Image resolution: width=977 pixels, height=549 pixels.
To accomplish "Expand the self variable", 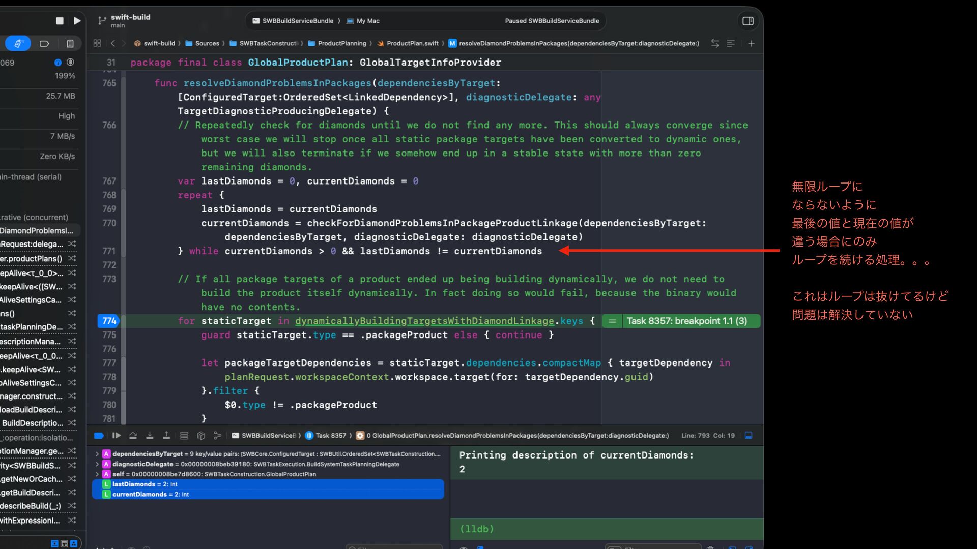I will point(97,474).
